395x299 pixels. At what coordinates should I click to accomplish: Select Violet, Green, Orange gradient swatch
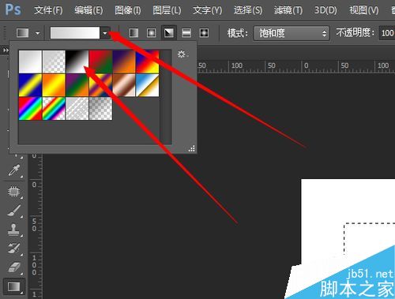coord(77,85)
